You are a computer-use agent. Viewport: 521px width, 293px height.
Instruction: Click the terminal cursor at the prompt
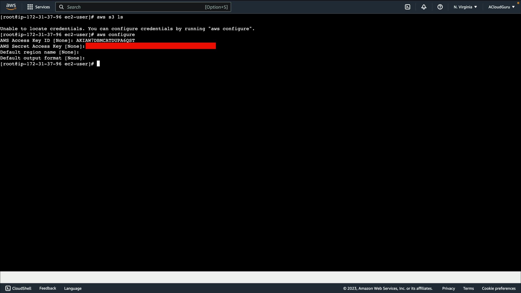click(98, 64)
